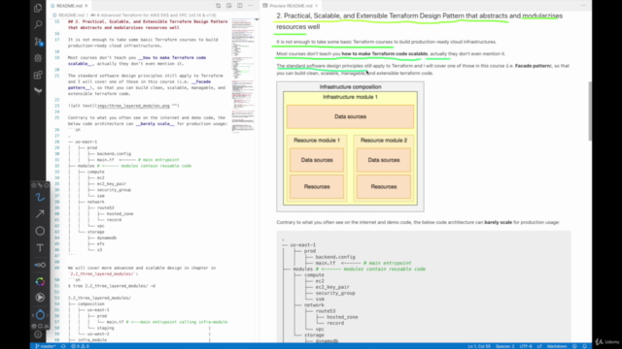Click the imgs/three_layered_modules.png link in the editor
The height and width of the screenshot is (349, 622).
click(x=133, y=106)
